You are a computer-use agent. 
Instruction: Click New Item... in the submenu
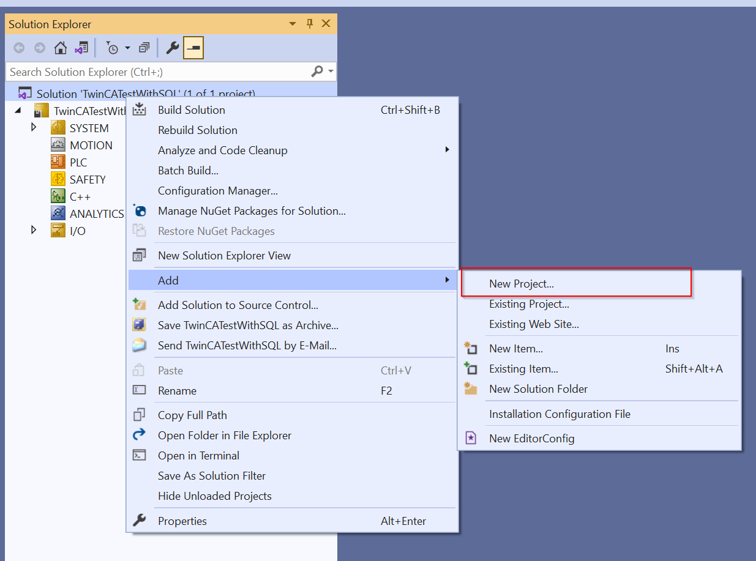tap(599, 349)
